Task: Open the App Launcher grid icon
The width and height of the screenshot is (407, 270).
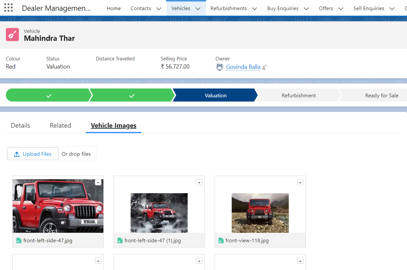Action: pyautogui.click(x=8, y=8)
